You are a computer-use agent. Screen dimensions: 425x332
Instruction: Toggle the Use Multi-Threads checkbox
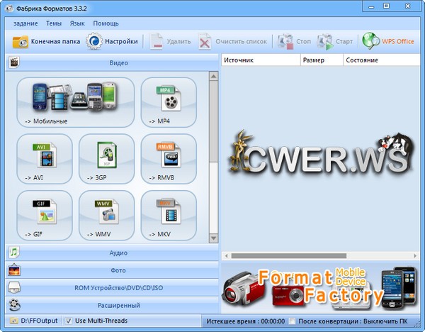69,321
